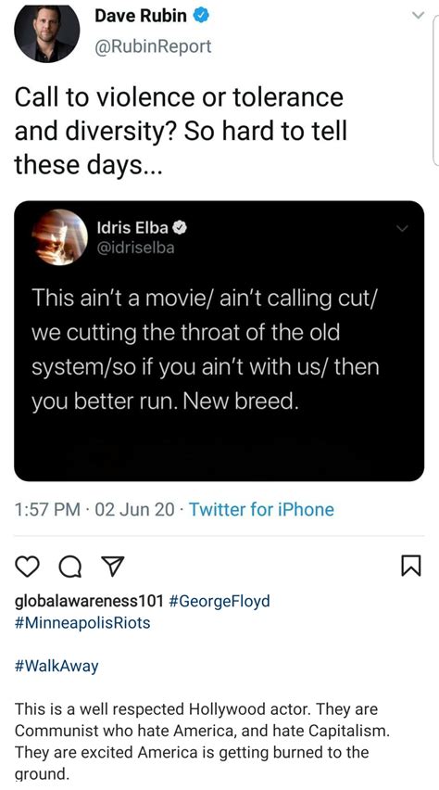The width and height of the screenshot is (439, 790).
Task: Open the @RubinReport handle
Action: 153,46
